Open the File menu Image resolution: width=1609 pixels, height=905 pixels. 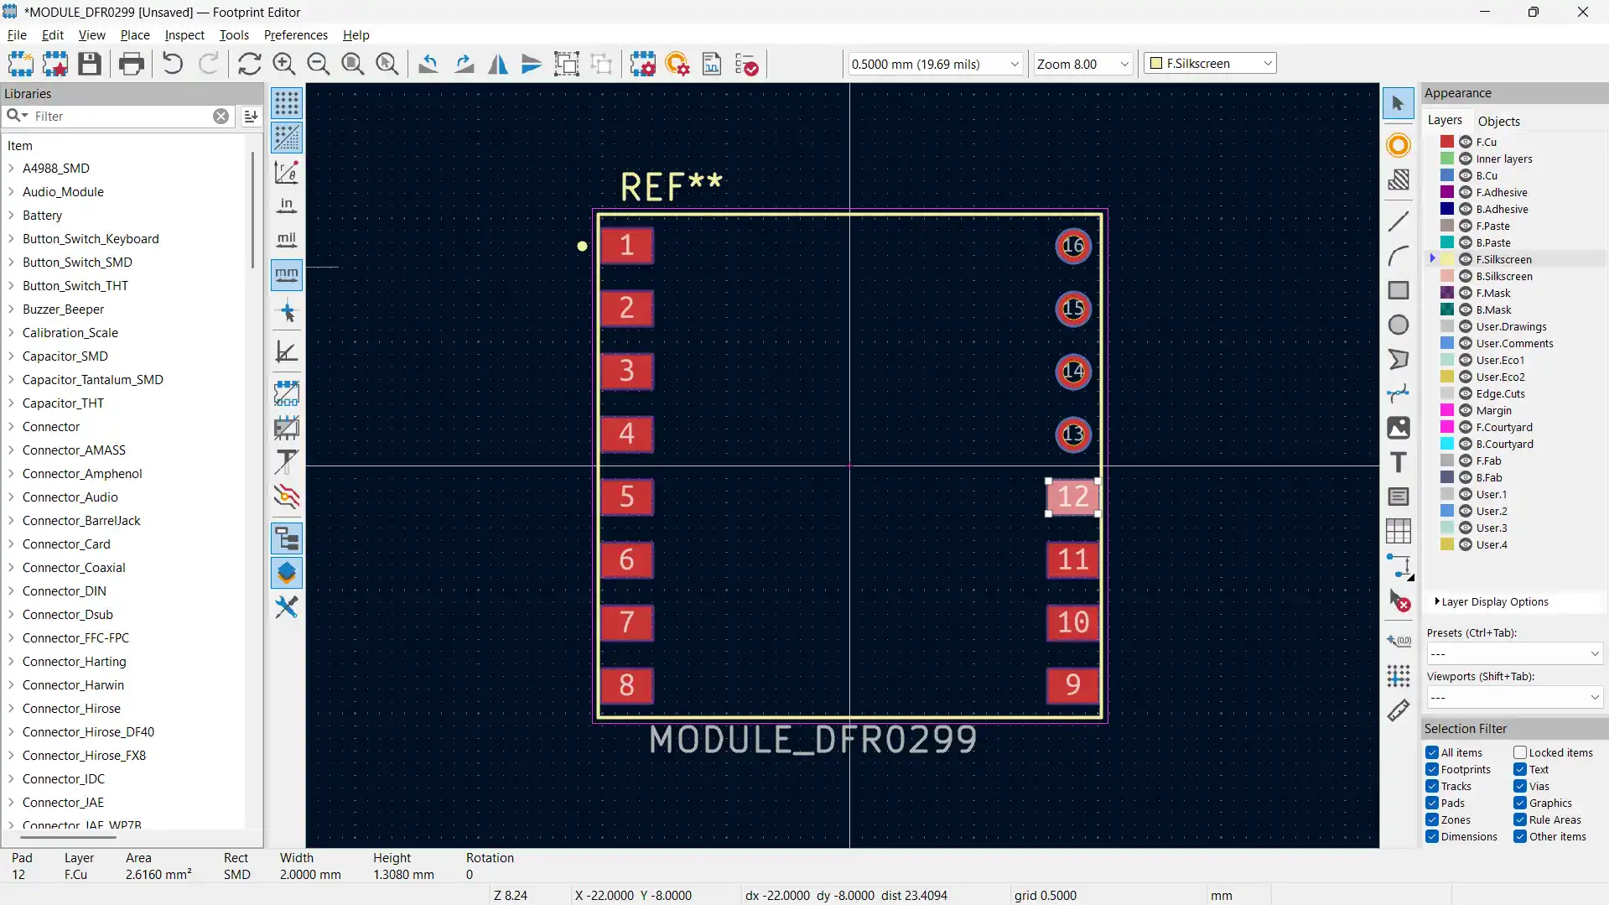[17, 35]
